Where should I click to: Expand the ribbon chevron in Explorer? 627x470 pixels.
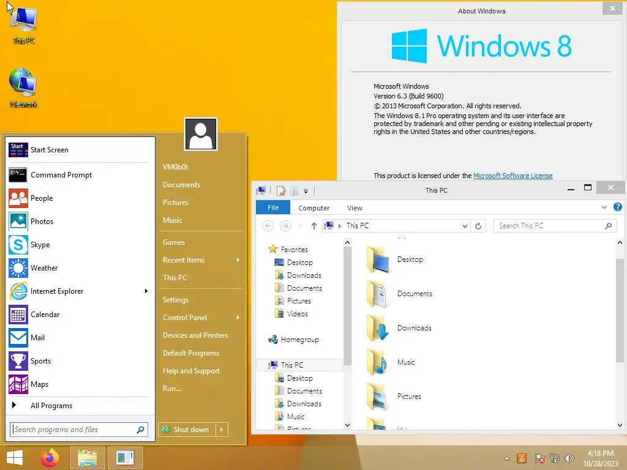(604, 207)
